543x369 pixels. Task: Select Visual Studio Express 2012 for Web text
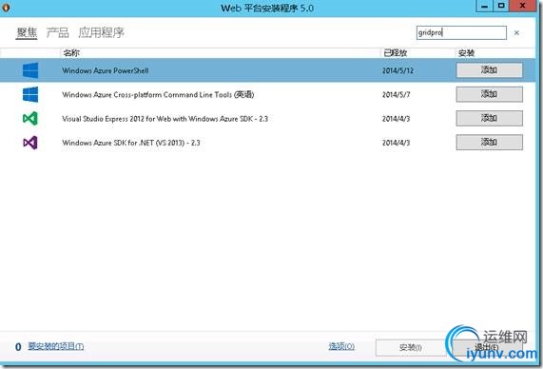[165, 119]
